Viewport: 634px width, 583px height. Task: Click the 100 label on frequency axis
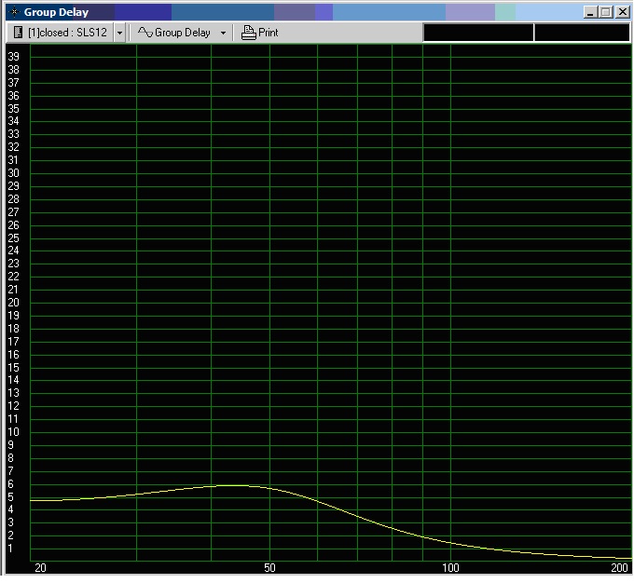450,567
